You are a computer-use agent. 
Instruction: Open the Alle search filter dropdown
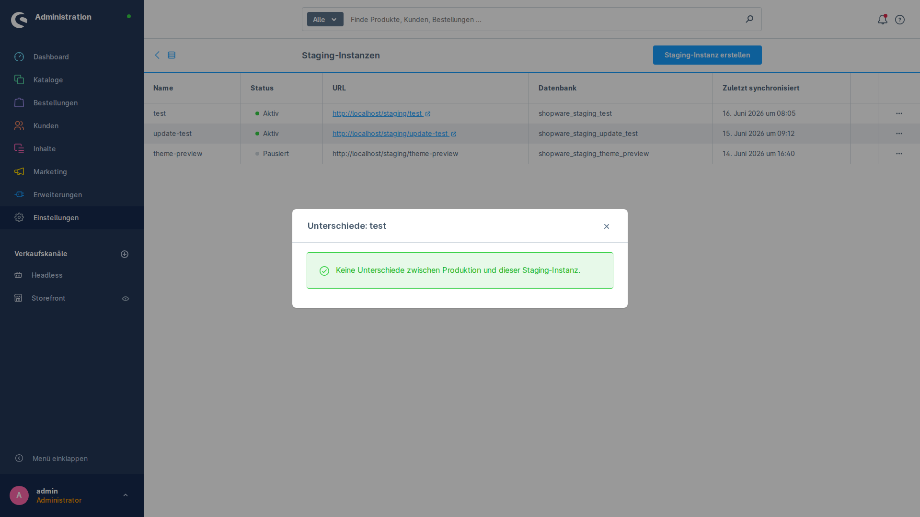325,20
